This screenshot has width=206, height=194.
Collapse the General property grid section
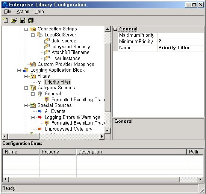point(115,29)
